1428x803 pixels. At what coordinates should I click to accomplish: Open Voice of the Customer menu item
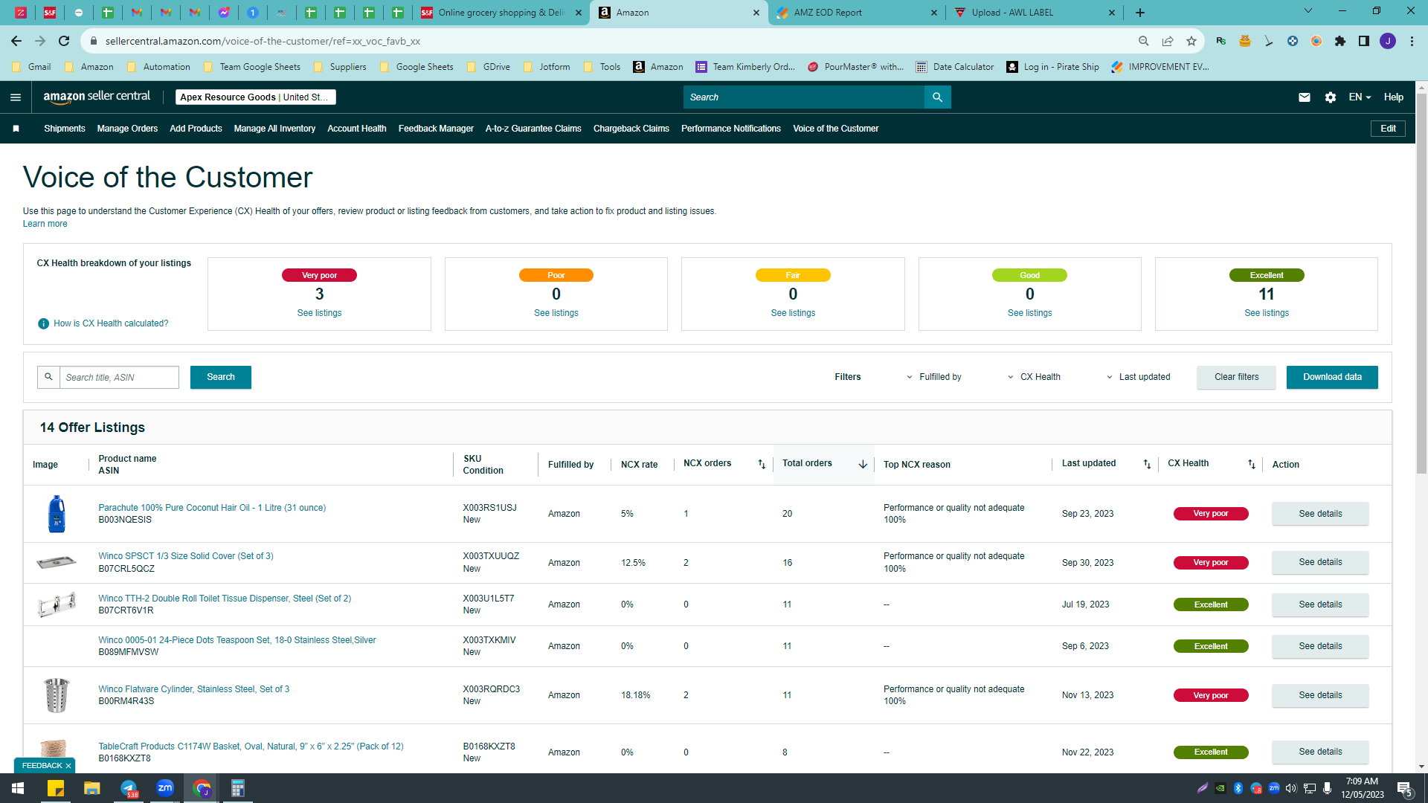(x=836, y=129)
